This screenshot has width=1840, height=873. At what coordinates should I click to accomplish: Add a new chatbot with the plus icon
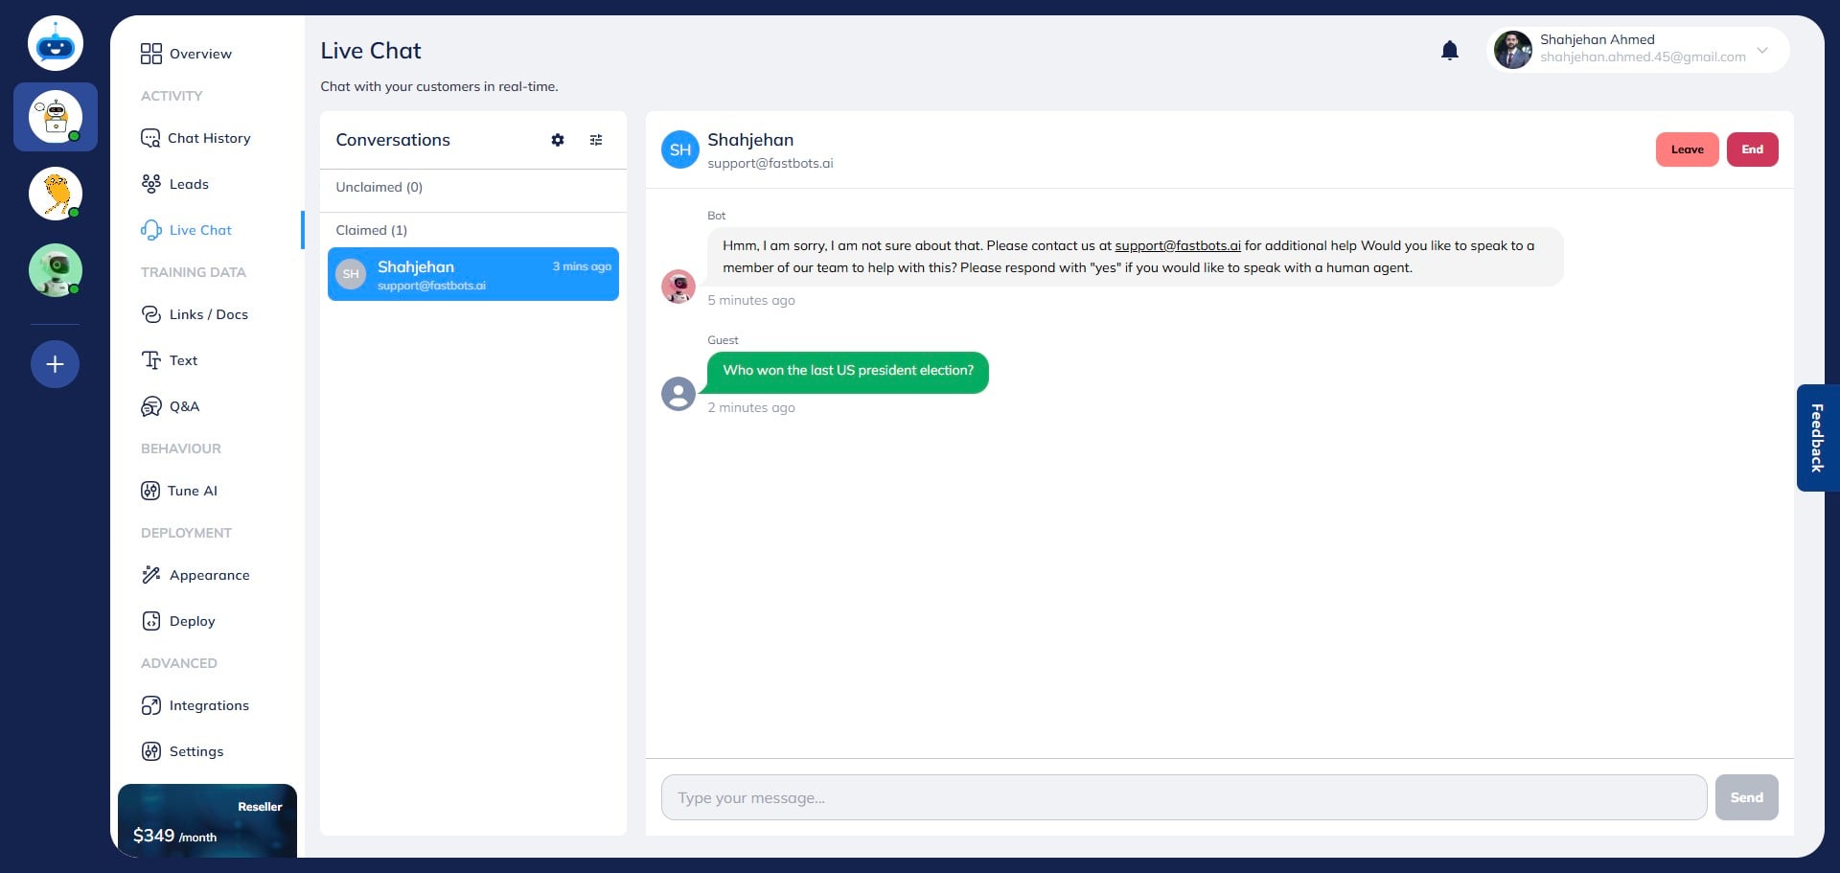click(x=55, y=364)
